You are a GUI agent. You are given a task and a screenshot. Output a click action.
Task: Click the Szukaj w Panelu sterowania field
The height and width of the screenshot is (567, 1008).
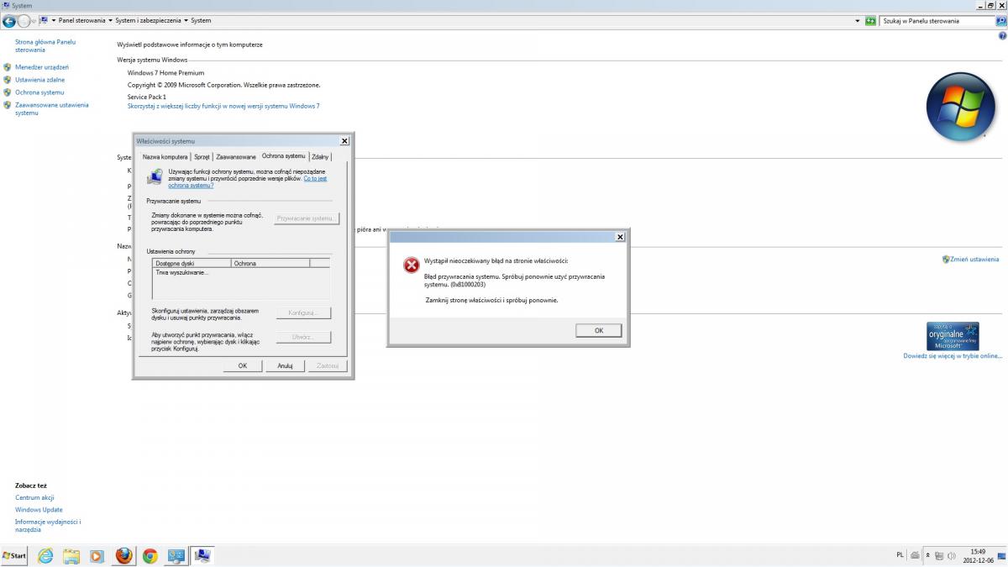(x=937, y=20)
